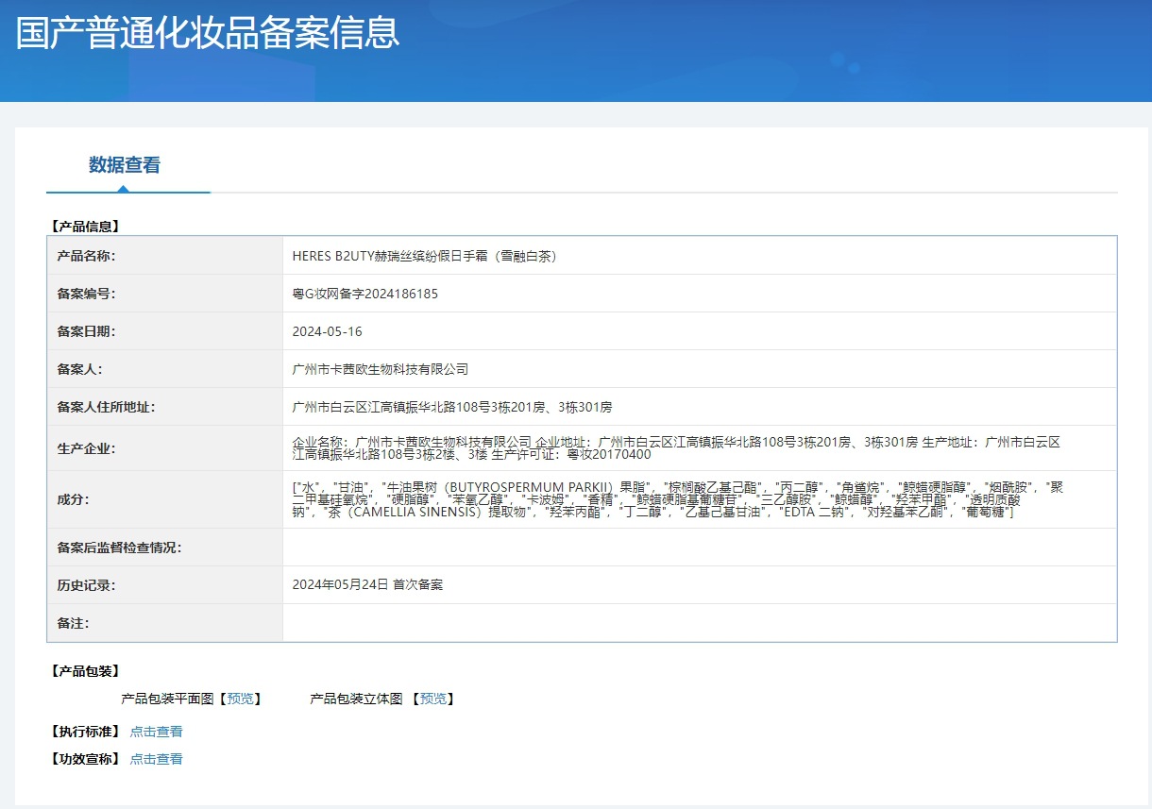
Task: Click the 成分 row label
Action: (x=73, y=499)
